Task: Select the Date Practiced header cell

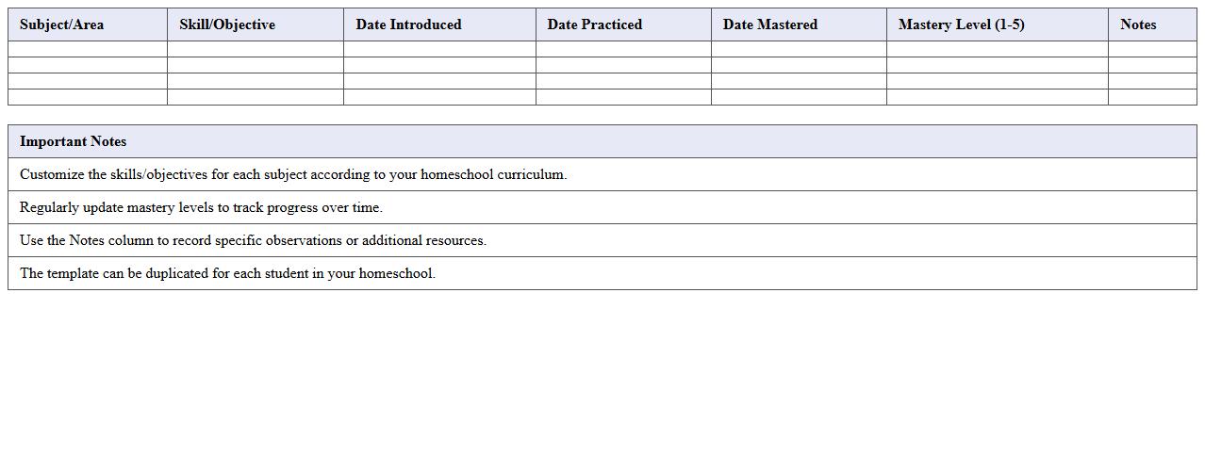Action: [594, 24]
